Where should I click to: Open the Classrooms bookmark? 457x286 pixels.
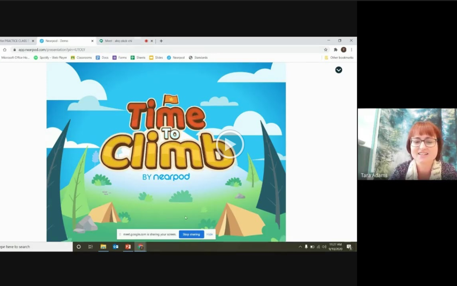click(x=81, y=58)
